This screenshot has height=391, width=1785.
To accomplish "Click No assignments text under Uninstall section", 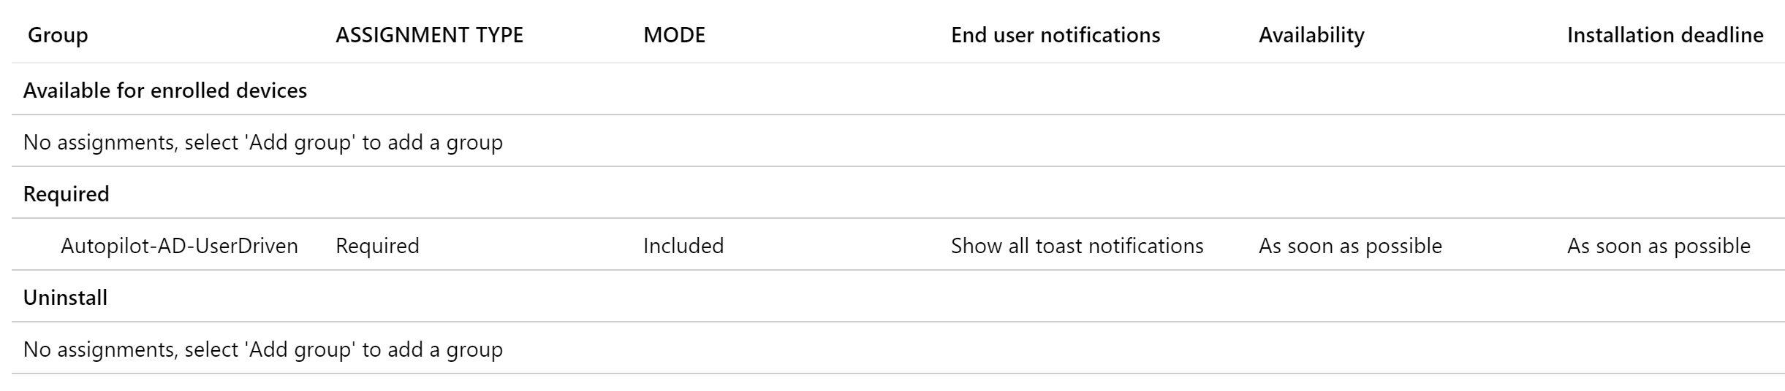I will [x=263, y=349].
